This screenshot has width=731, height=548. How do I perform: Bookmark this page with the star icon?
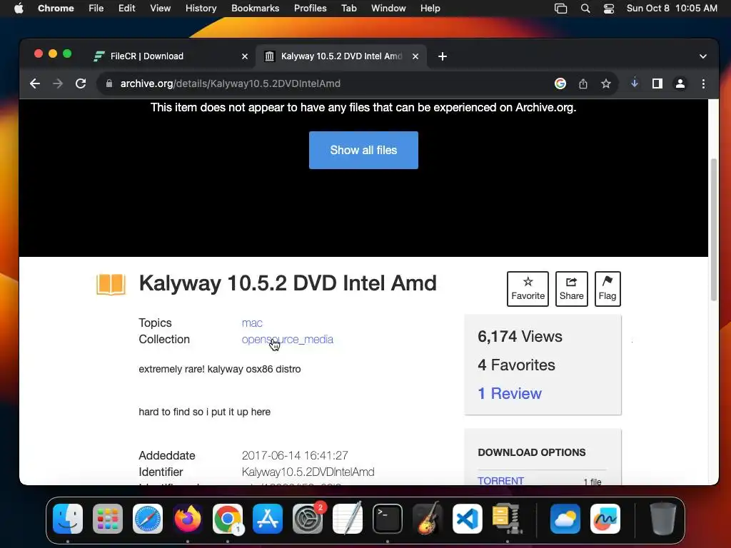tap(605, 84)
